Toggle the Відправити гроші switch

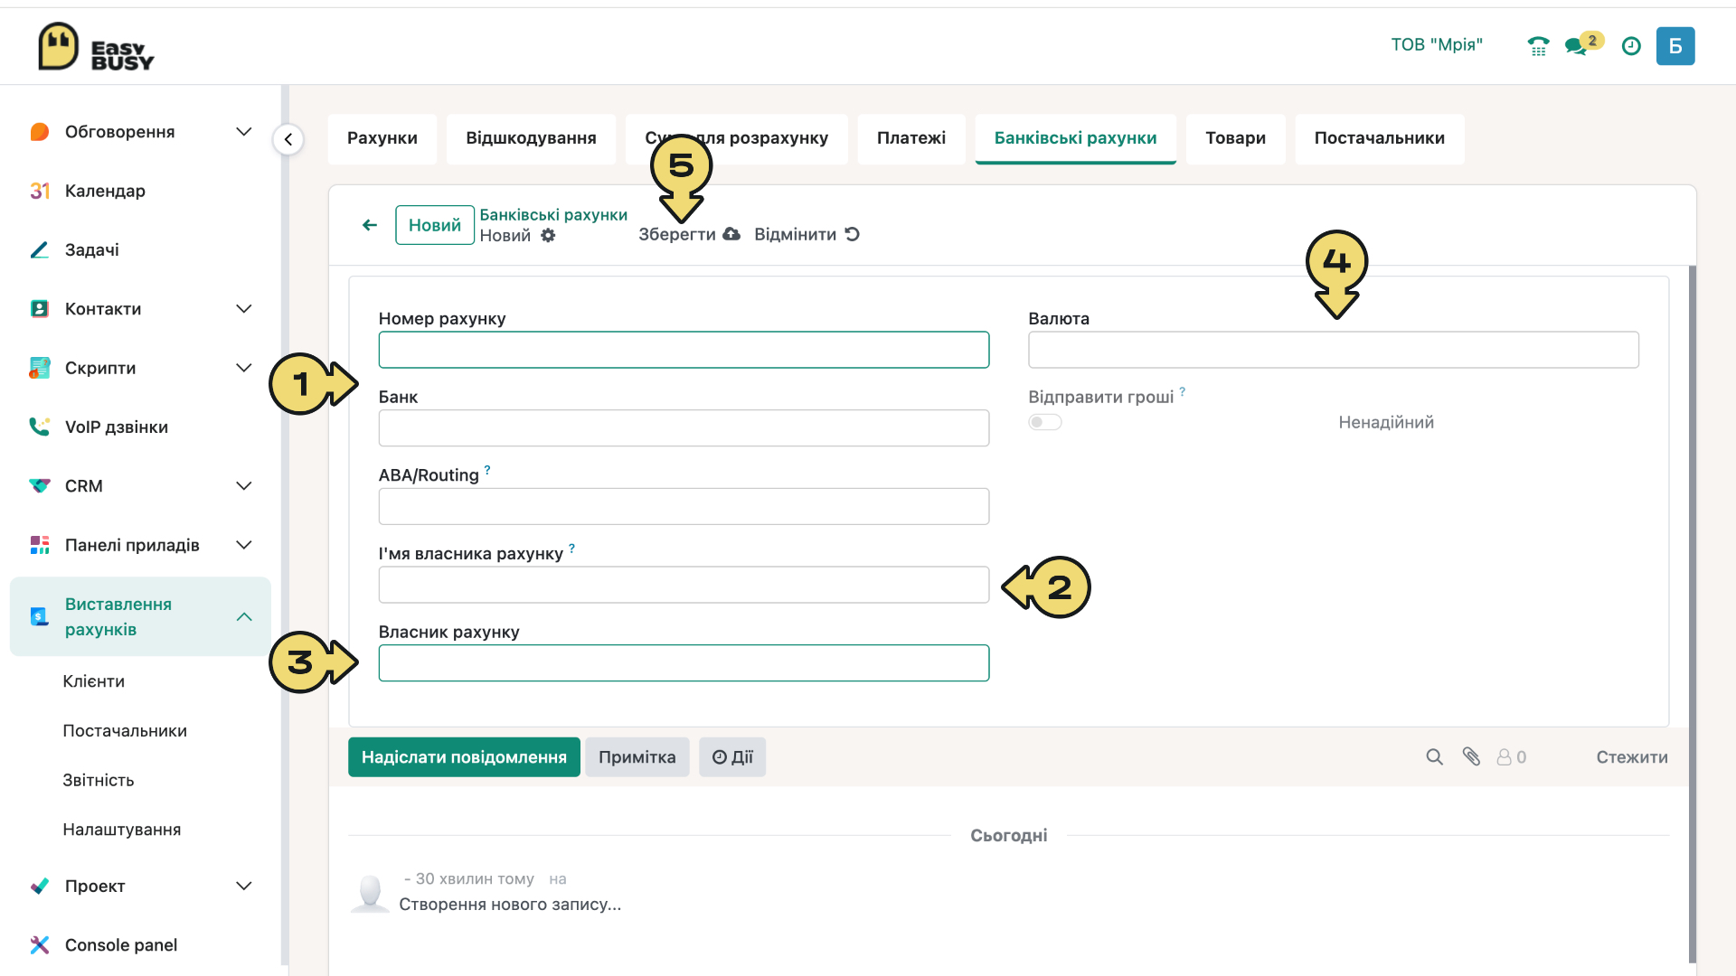click(x=1045, y=422)
